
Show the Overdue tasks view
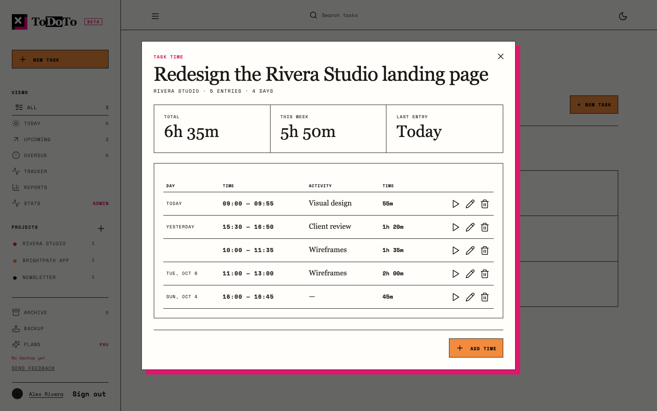(60, 155)
